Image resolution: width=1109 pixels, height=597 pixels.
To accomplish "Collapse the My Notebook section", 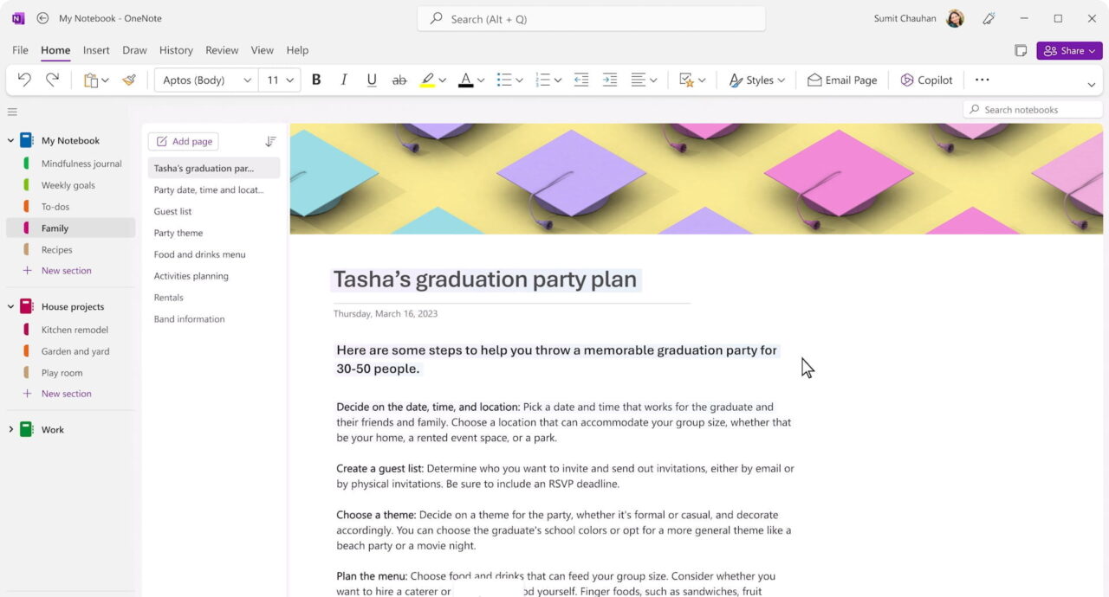I will pos(10,139).
